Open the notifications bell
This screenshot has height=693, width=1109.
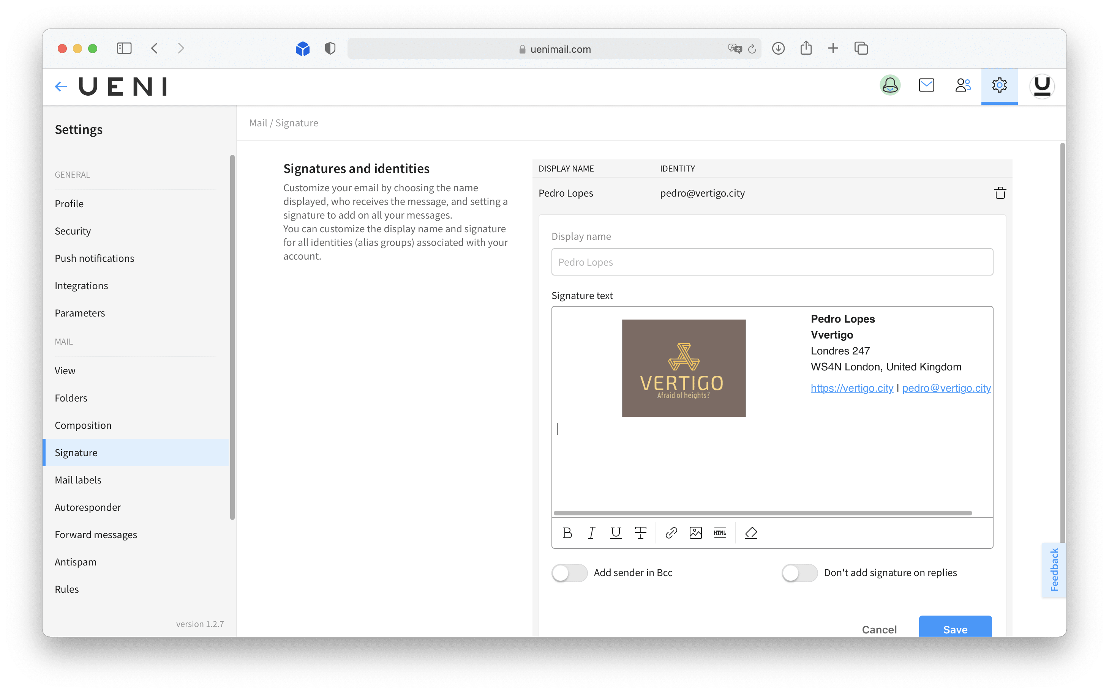[x=890, y=85]
